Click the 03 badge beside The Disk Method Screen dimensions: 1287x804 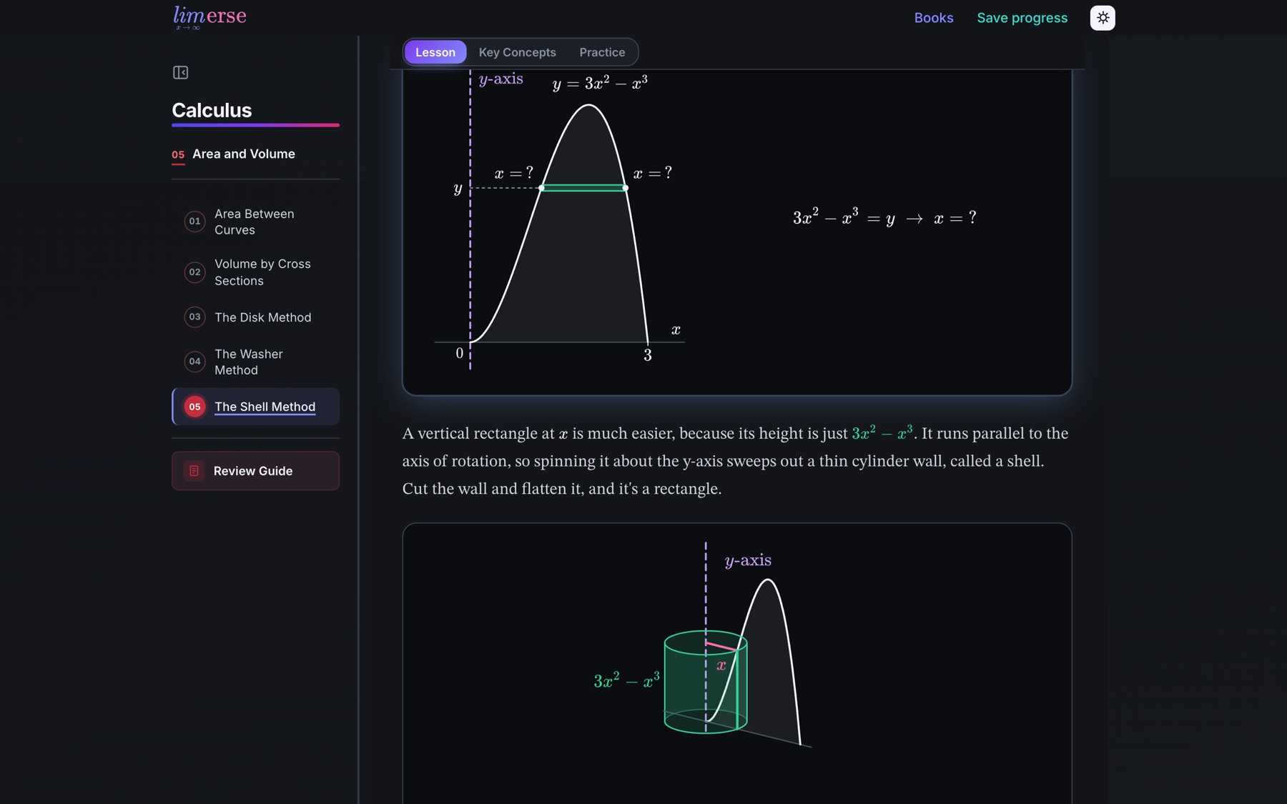(x=194, y=317)
